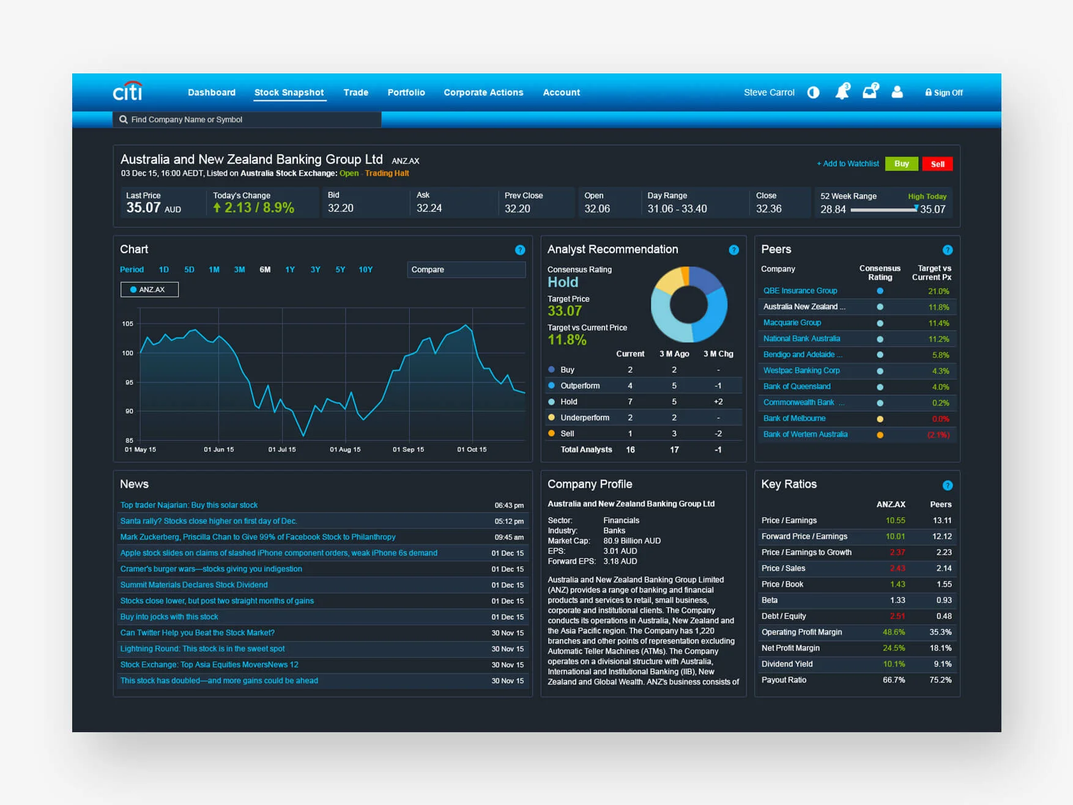
Task: Switch to the Trade tab
Action: tap(355, 92)
